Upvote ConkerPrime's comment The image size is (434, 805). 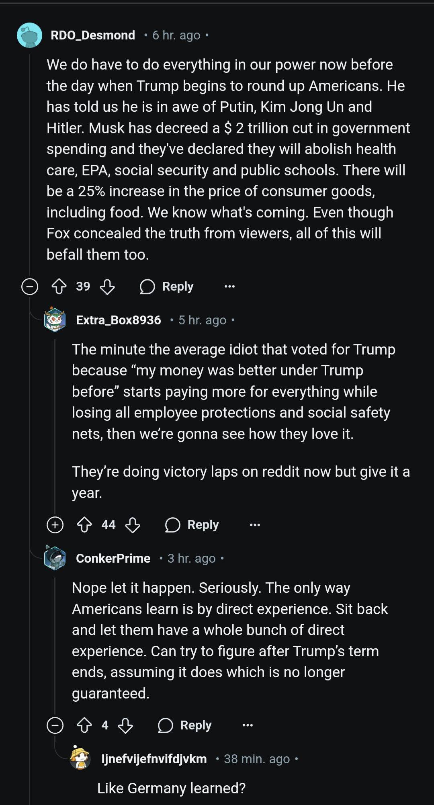pos(84,725)
